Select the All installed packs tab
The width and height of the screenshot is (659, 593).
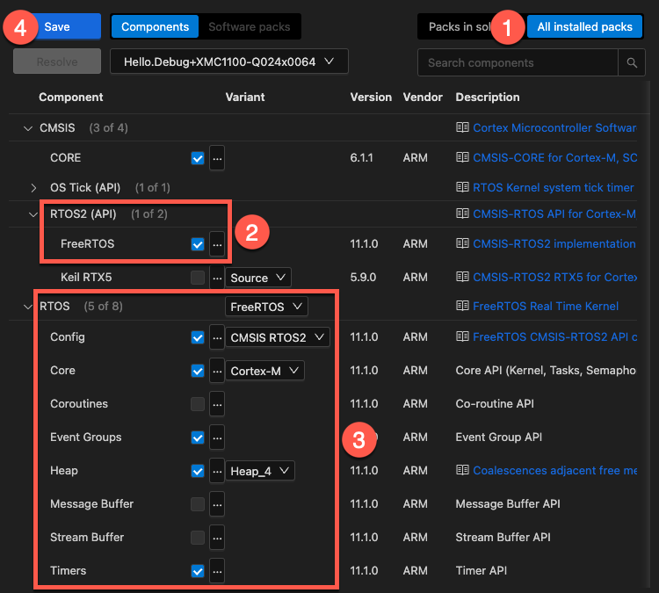pyautogui.click(x=584, y=27)
